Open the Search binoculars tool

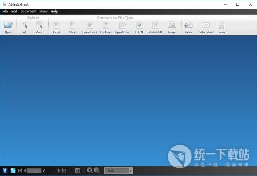223,25
